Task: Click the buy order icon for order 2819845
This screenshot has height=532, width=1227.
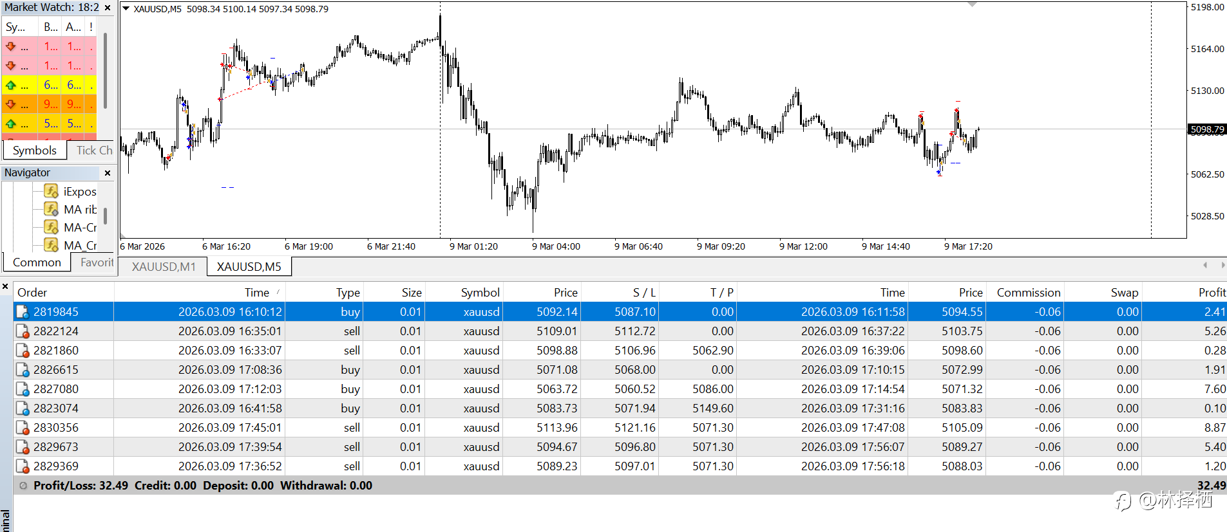Action: click(23, 312)
